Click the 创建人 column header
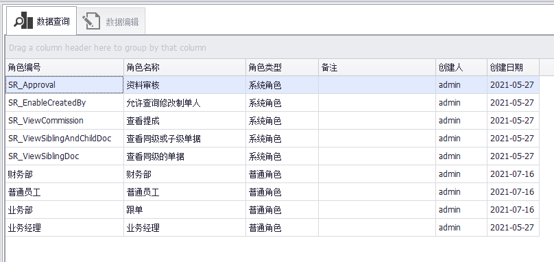Viewport: 554px width, 262px height. (x=461, y=67)
